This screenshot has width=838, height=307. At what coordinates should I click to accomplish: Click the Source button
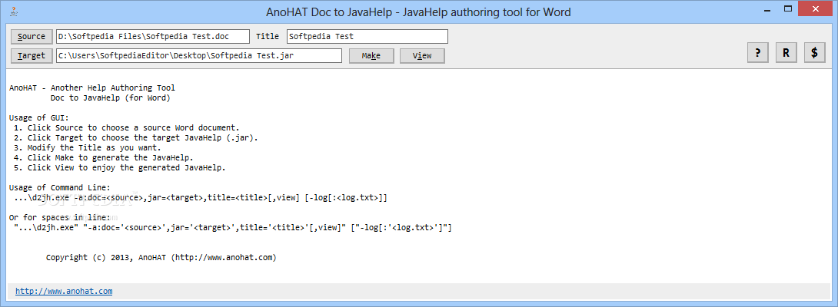point(32,36)
